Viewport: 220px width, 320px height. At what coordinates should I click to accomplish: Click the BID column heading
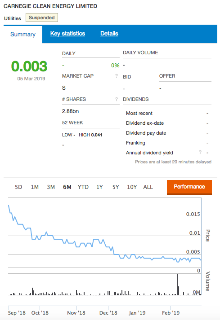(127, 77)
